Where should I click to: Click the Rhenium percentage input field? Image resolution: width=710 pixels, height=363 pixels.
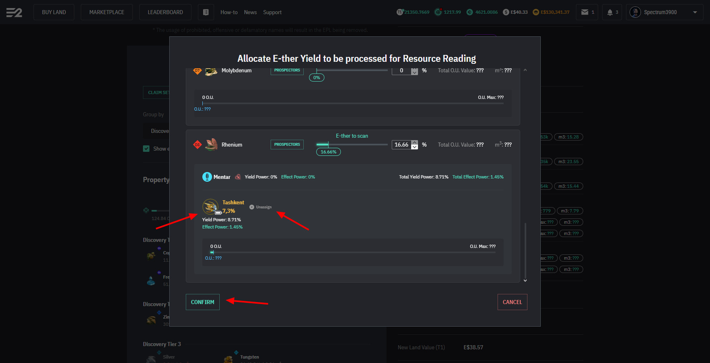click(401, 145)
